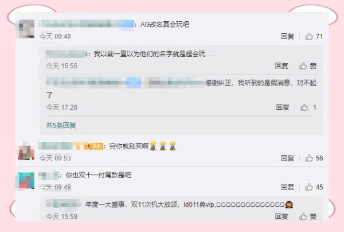Click the yellow fan badge beside the username
This screenshot has width=344, height=232.
tap(93, 146)
